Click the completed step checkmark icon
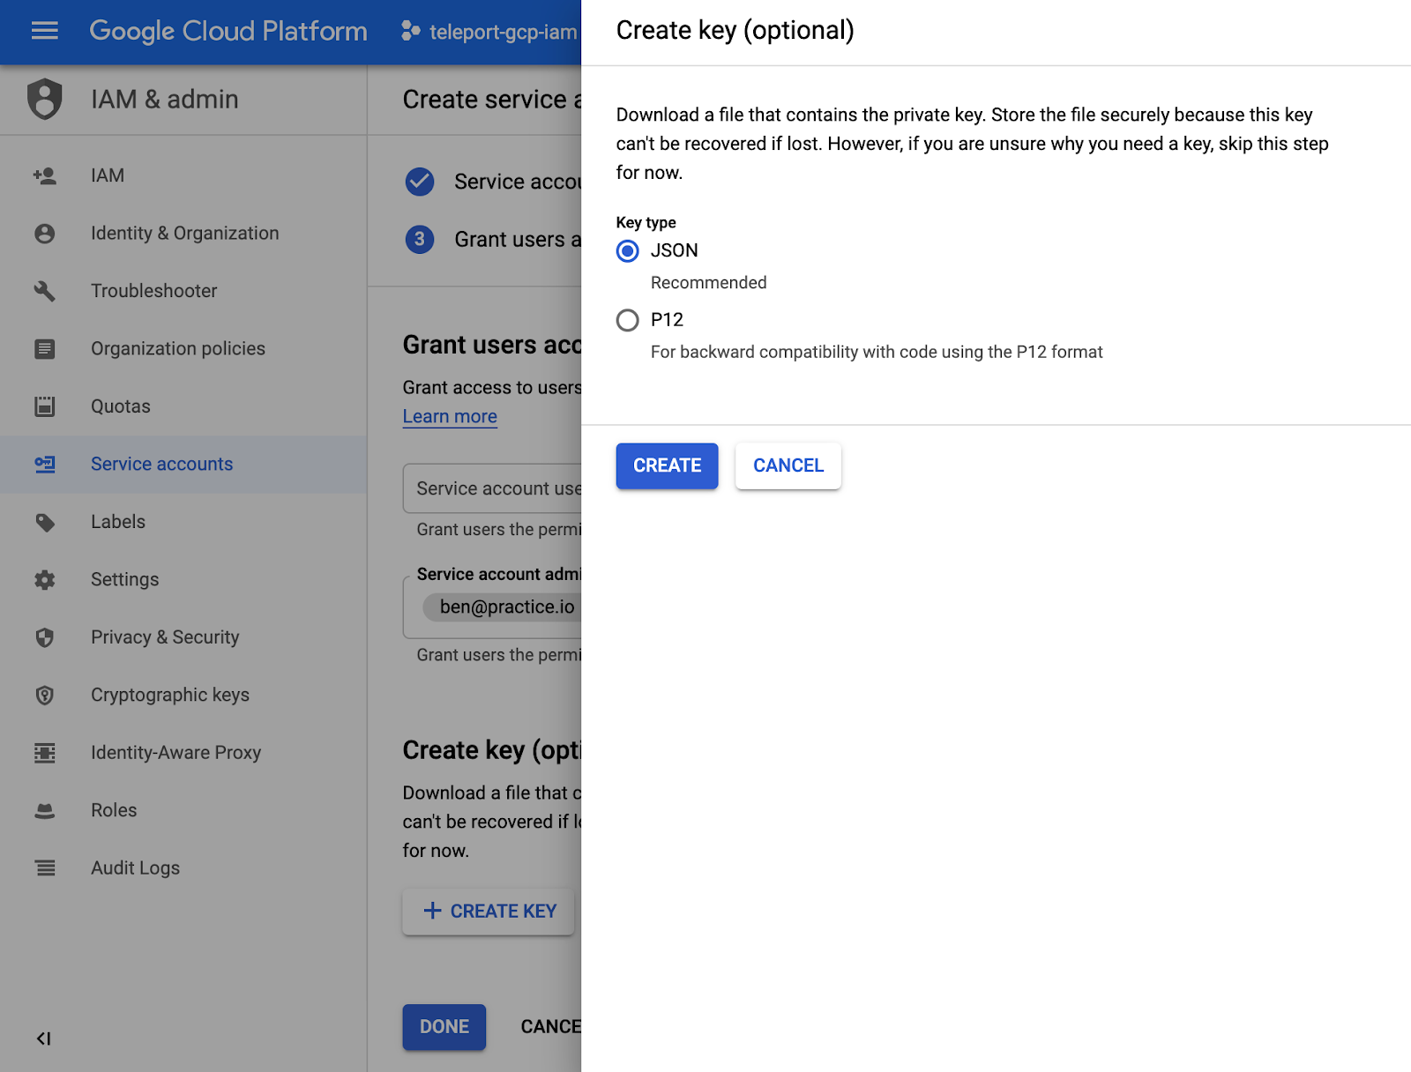 coord(420,182)
